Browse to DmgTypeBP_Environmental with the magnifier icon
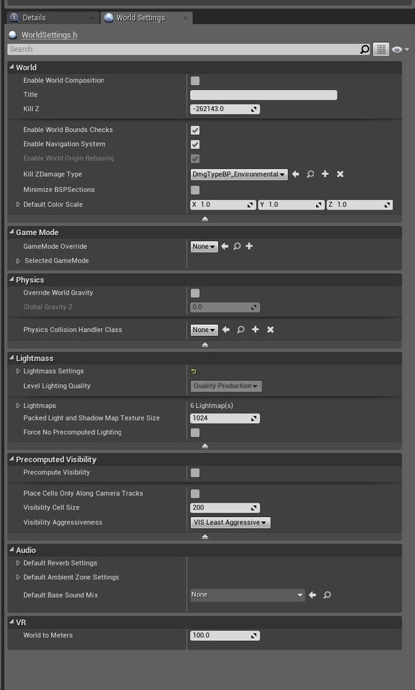Image resolution: width=415 pixels, height=690 pixels. (311, 174)
